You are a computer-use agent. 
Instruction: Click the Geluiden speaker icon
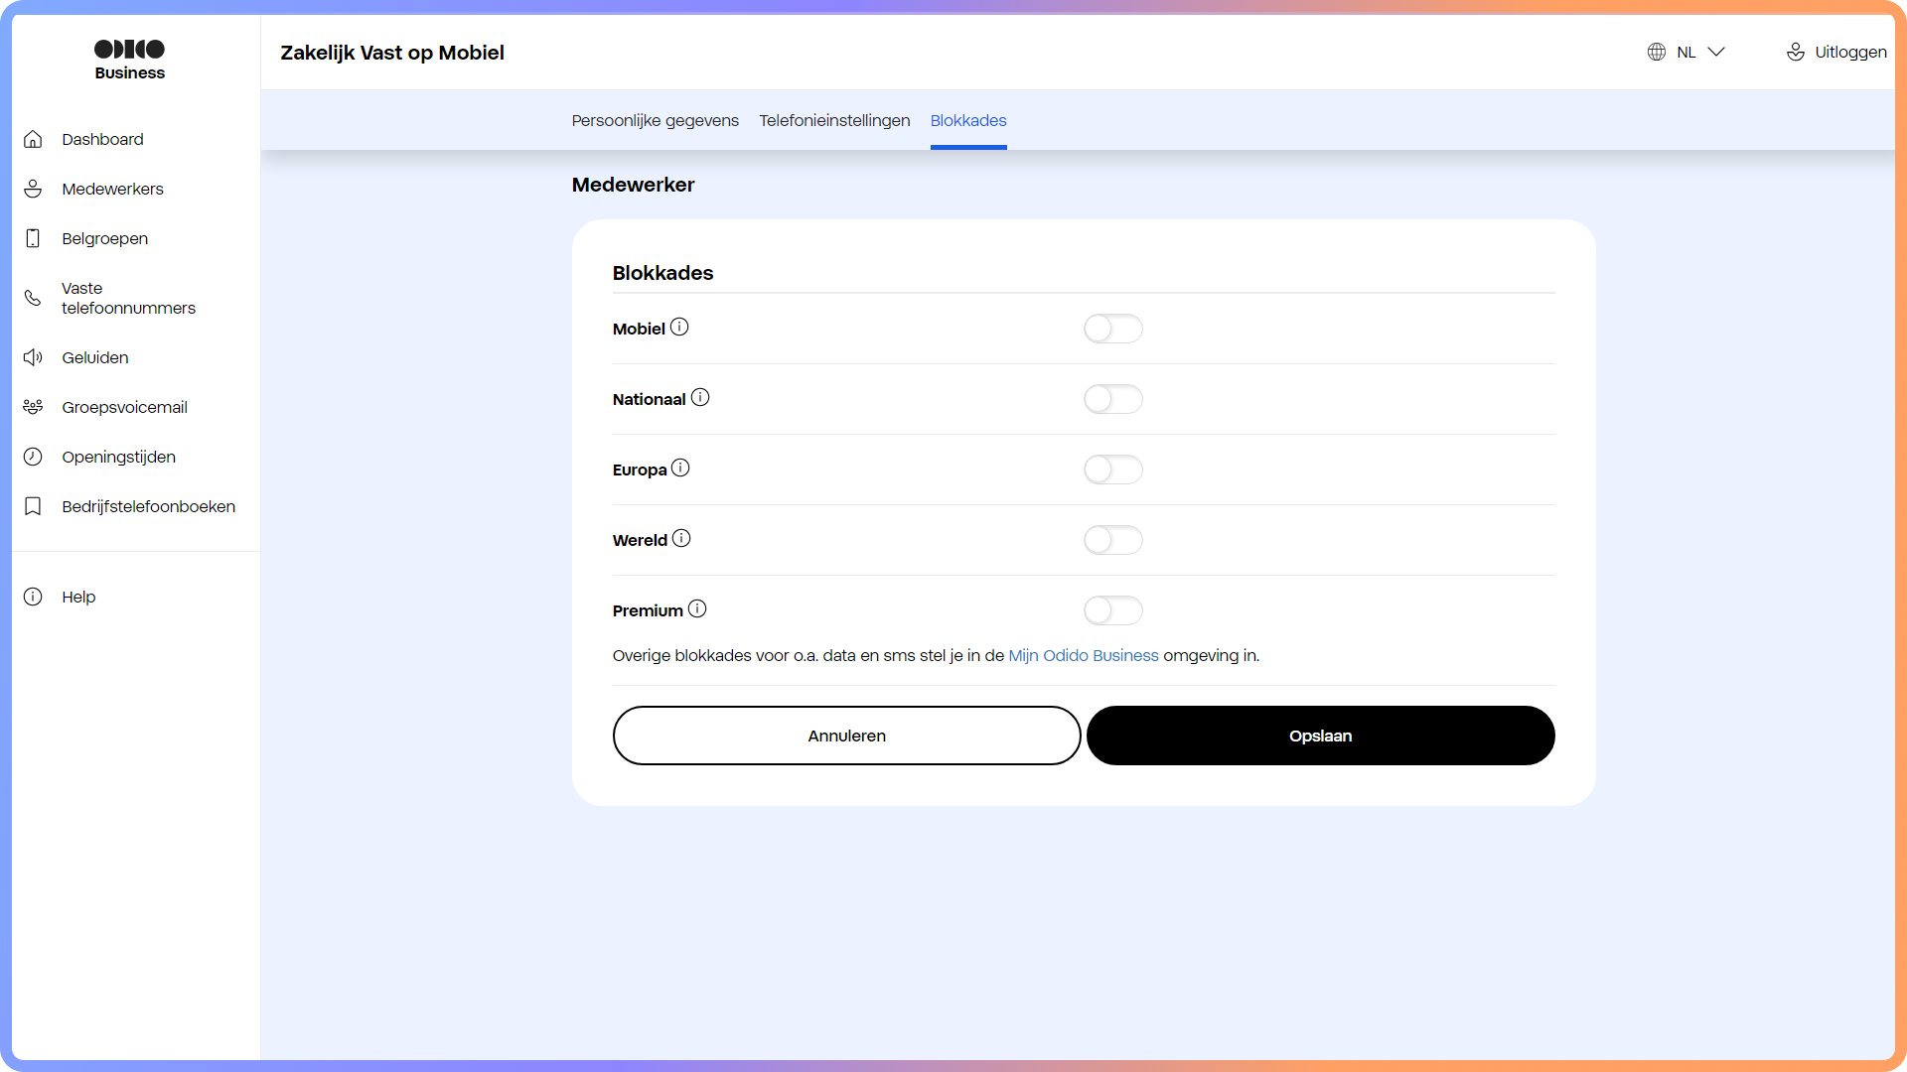point(33,357)
